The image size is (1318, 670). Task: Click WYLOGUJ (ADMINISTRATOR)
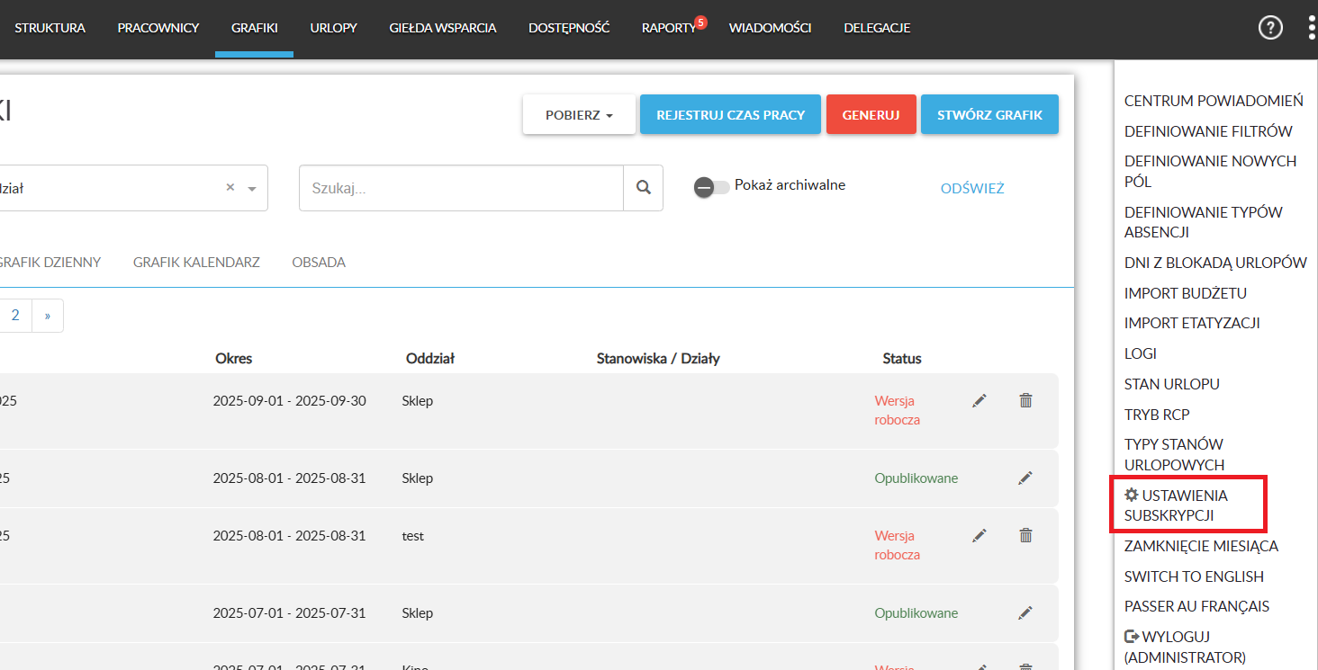point(1186,647)
